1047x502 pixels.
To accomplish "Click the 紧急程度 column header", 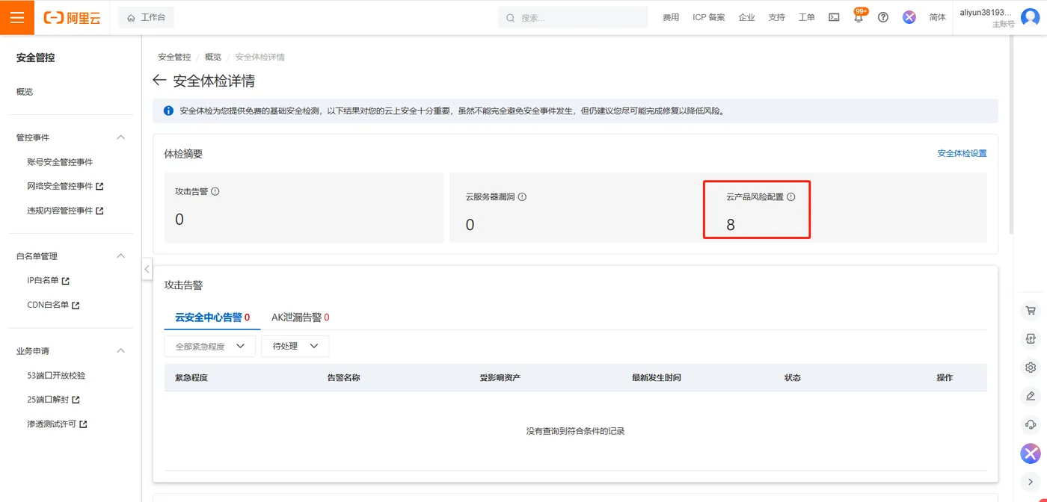I will pos(191,378).
